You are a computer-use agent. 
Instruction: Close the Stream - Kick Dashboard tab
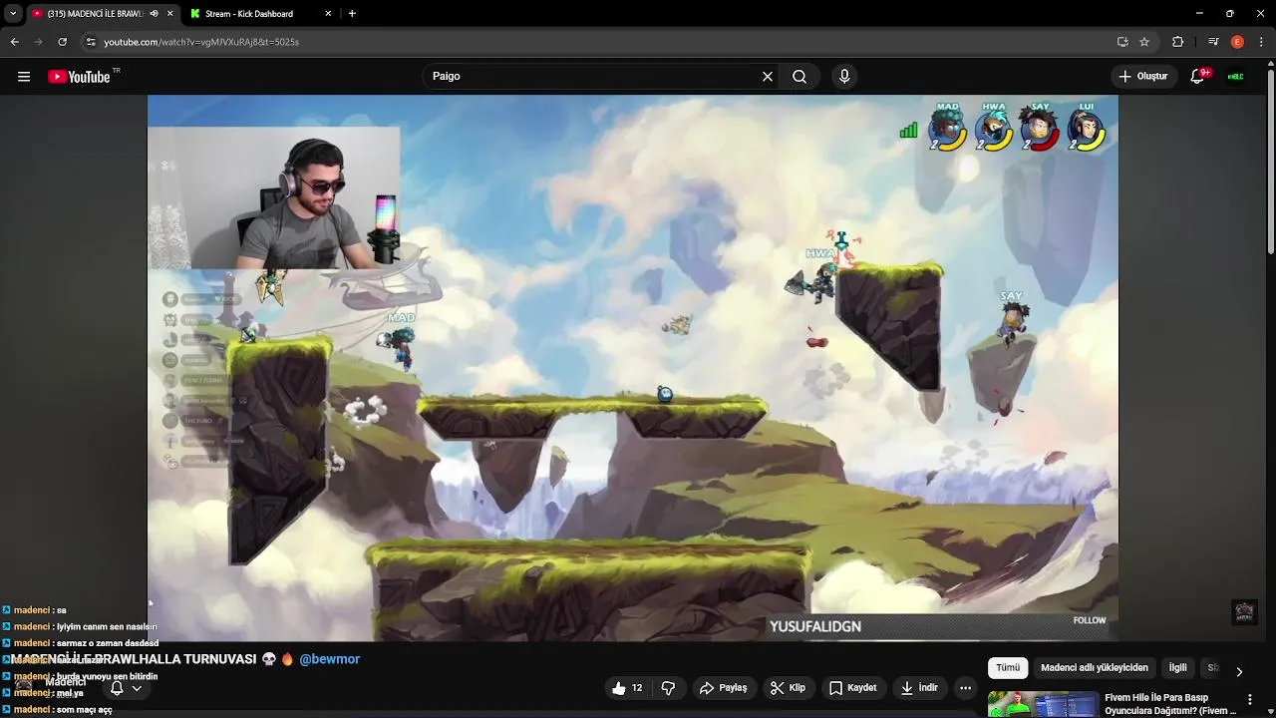[328, 14]
